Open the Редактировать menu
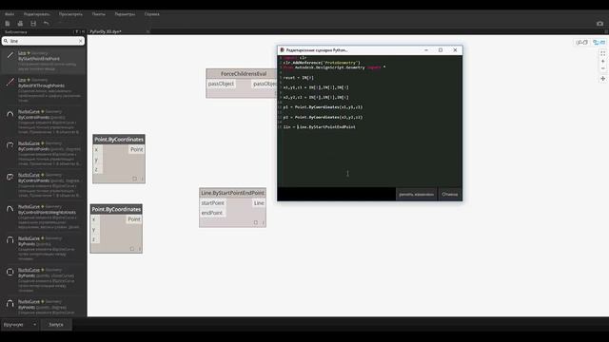Viewport: 609px width, 342px height. click(36, 14)
